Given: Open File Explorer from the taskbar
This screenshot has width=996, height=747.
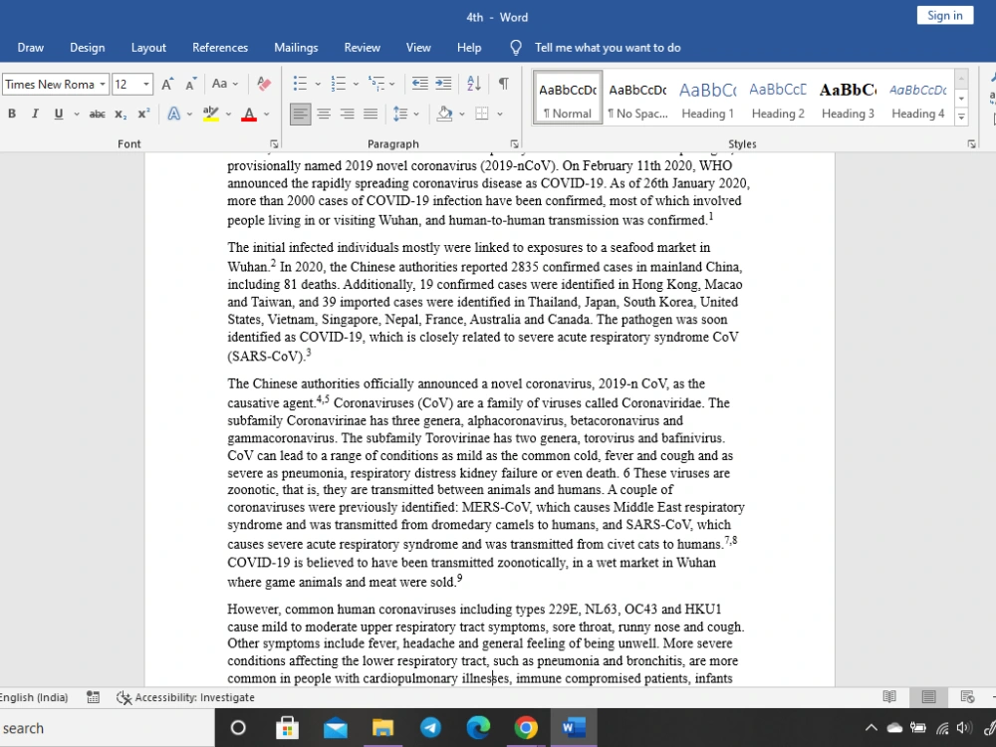Looking at the screenshot, I should [x=383, y=727].
